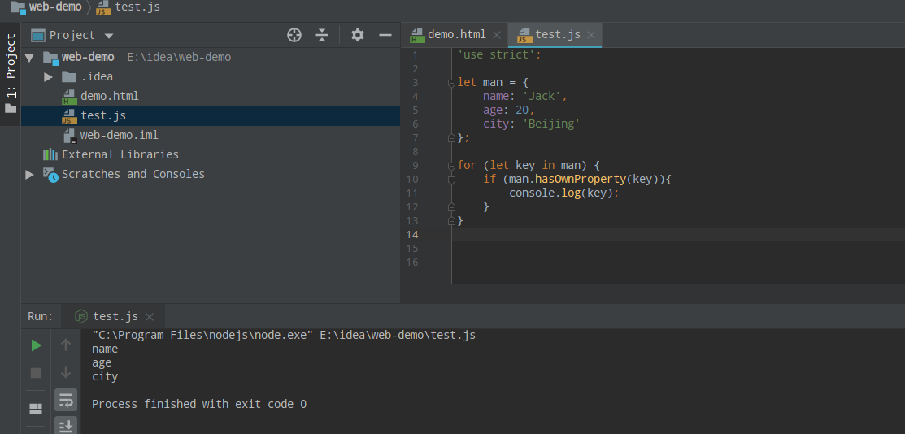Click test.js breadcrumb in navigation bar
The image size is (905, 434).
[128, 7]
